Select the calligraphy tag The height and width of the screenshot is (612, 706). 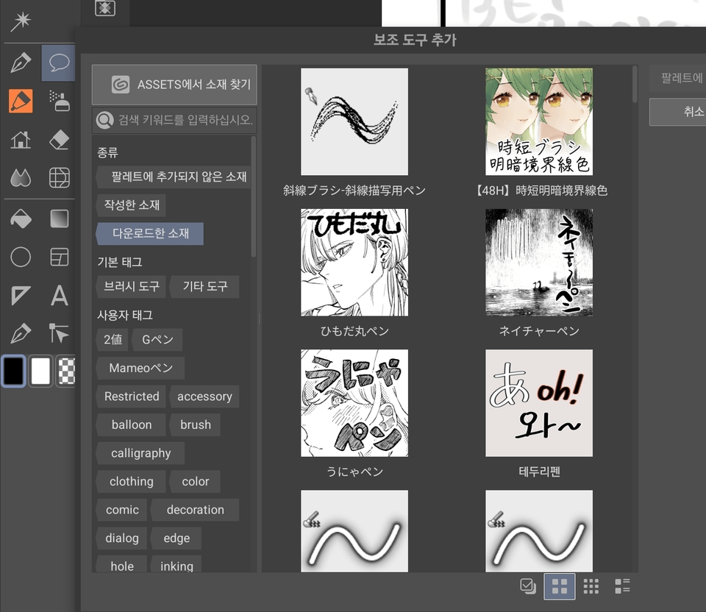tap(140, 453)
